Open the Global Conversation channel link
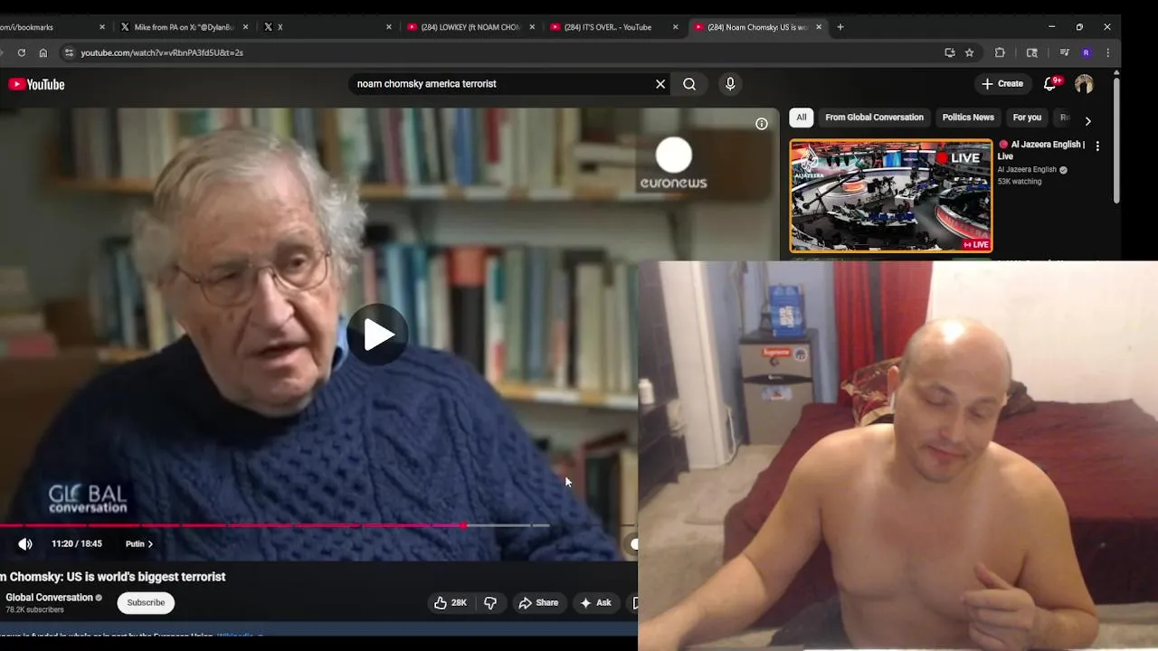The height and width of the screenshot is (651, 1158). (x=50, y=598)
